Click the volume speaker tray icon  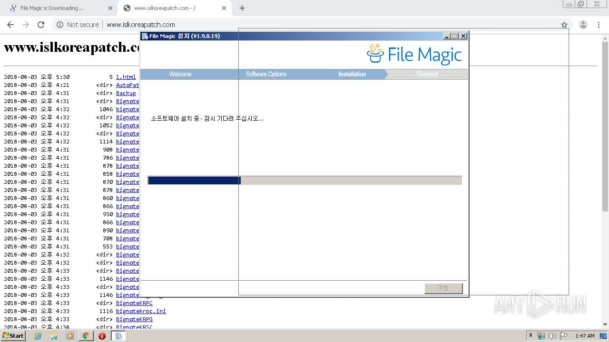point(552,336)
